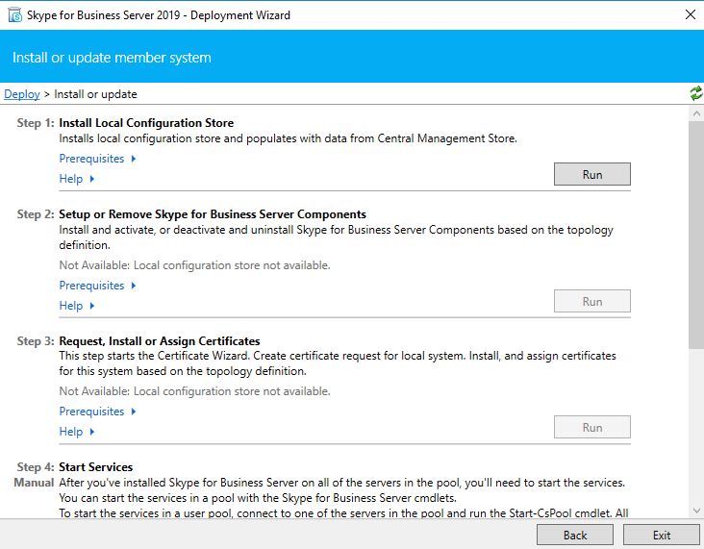Click 'Not Available' message under Step 2
The width and height of the screenshot is (704, 549).
(194, 265)
